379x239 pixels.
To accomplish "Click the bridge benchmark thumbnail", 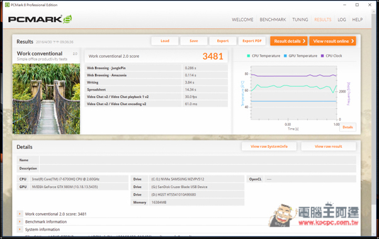I will click(46, 99).
